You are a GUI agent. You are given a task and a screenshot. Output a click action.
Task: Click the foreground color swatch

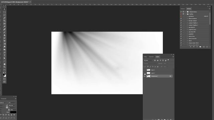point(4,75)
